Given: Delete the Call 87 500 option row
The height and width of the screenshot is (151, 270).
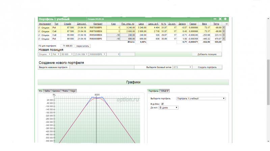Looking at the screenshot, I should tap(223, 31).
